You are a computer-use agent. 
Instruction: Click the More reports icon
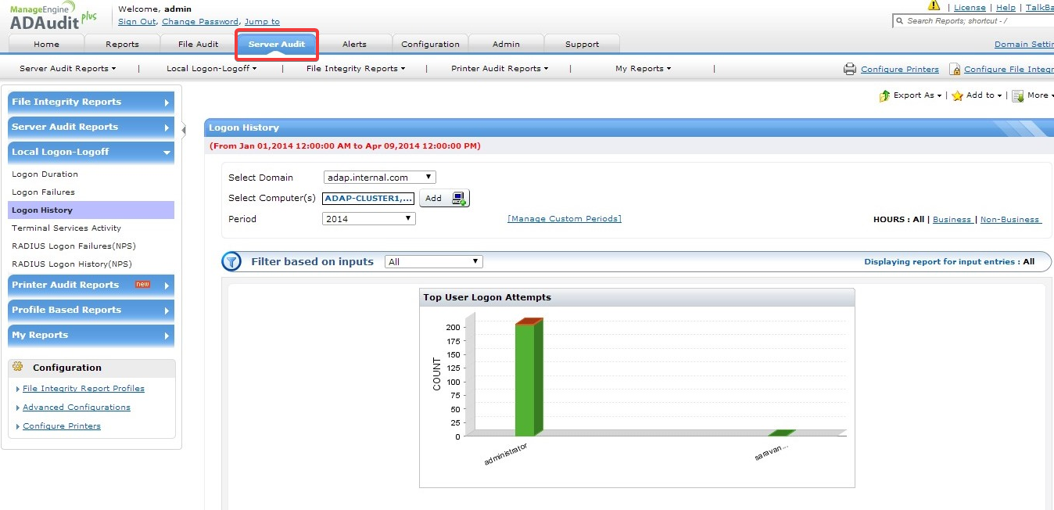click(1018, 95)
